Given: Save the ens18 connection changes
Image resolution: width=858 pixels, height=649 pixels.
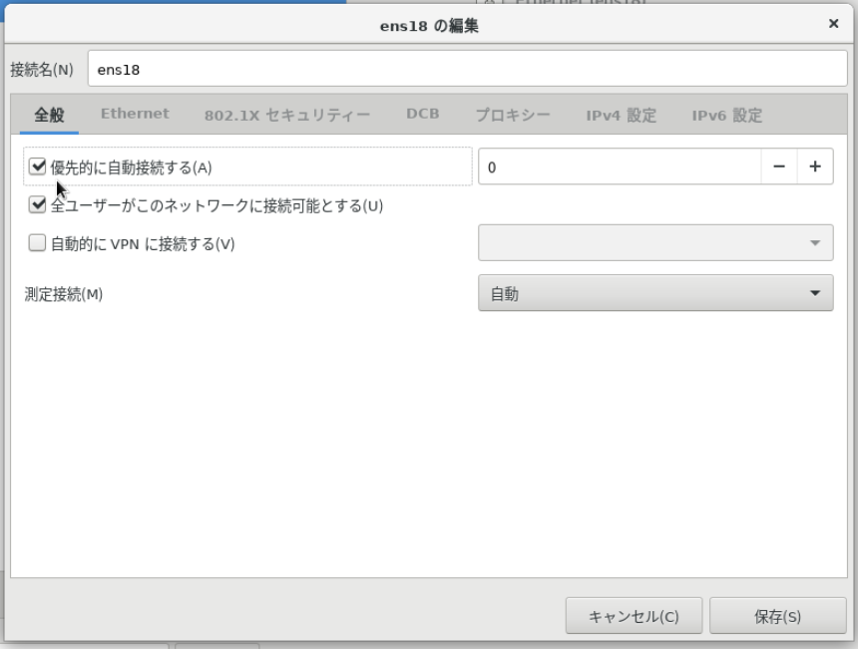Looking at the screenshot, I should pos(779,615).
